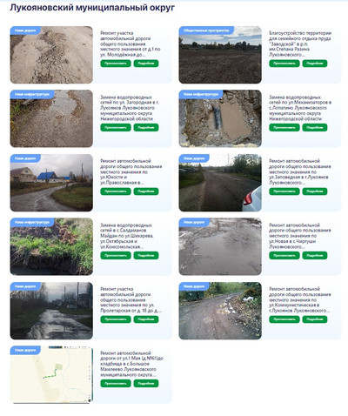Open the map thumbnail of the ул. 1 Мая road
This screenshot has height=416, width=348.
[51, 374]
